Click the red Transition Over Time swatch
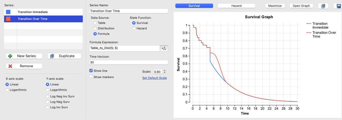Screen dimensions: 342x120 (8, 19)
